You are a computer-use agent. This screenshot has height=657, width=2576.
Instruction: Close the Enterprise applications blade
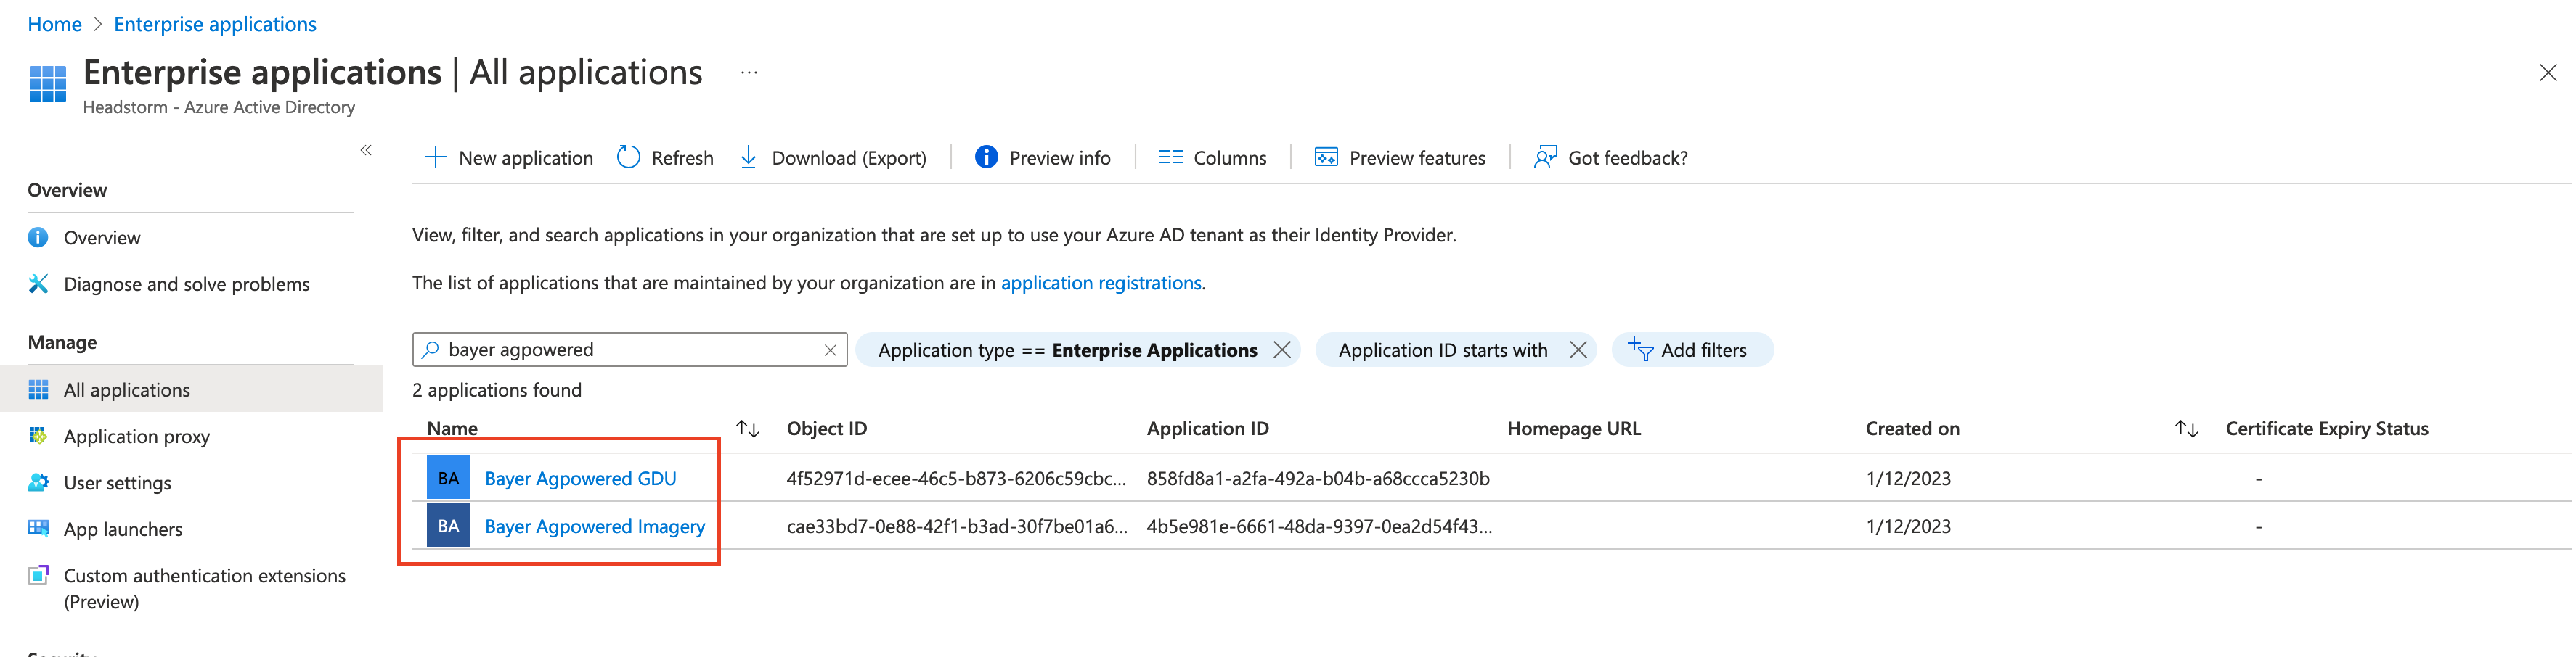click(x=2547, y=73)
